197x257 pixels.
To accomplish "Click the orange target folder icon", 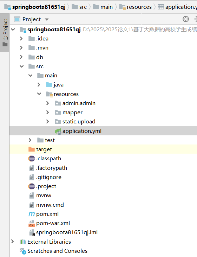I will pyautogui.click(x=32, y=149).
